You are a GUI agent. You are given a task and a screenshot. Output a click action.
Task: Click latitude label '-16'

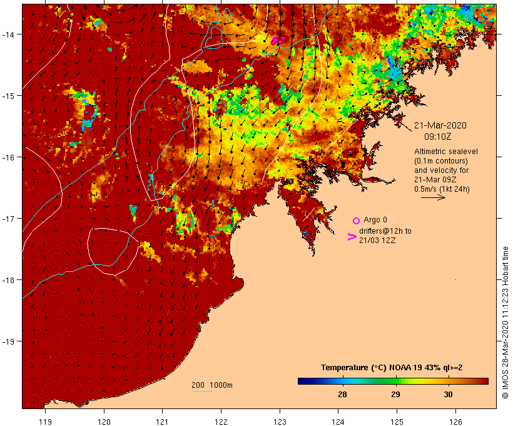(x=8, y=157)
